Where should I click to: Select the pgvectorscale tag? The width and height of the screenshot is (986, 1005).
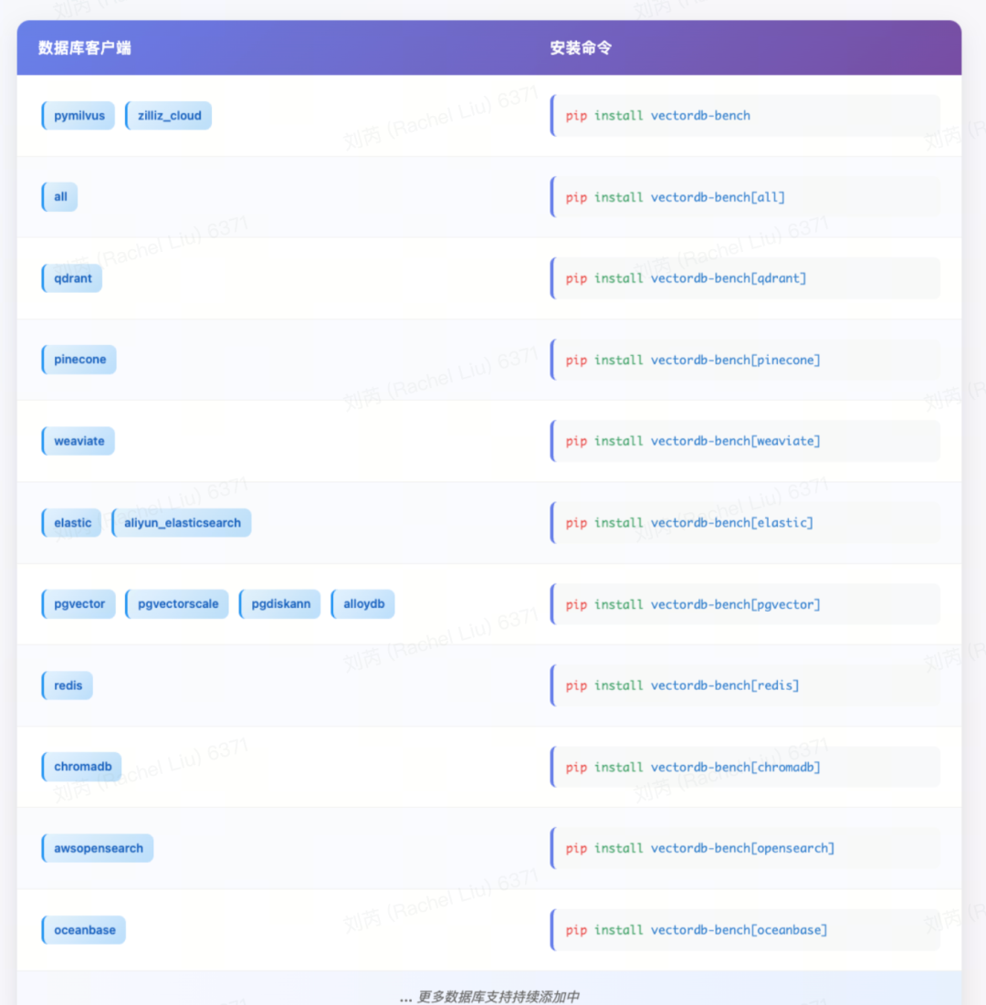point(177,603)
